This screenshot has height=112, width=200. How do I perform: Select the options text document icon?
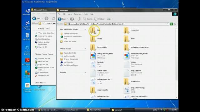coord(126,64)
